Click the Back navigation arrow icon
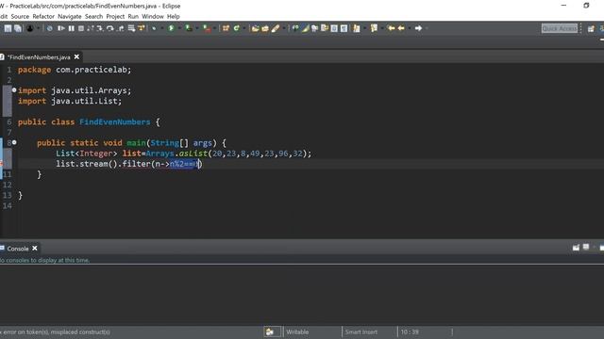The image size is (604, 339). point(401,28)
